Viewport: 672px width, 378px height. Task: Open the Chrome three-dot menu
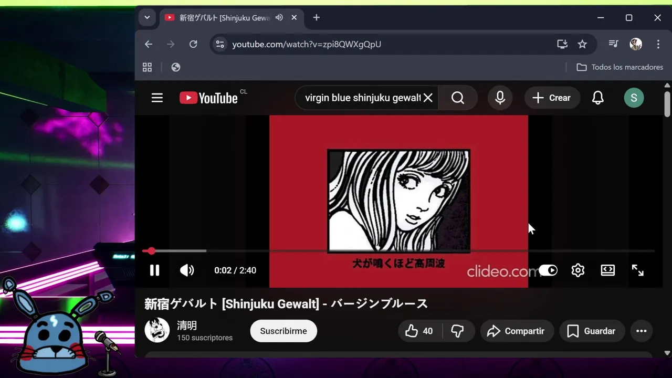click(658, 44)
